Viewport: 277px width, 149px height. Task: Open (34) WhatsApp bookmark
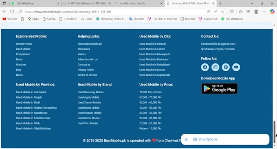pyautogui.click(x=232, y=19)
